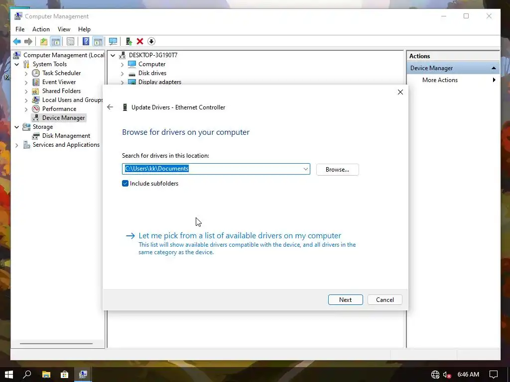Screen dimensions: 510x382
Task: Expand Services and Applications chevron
Action: (x=16, y=145)
